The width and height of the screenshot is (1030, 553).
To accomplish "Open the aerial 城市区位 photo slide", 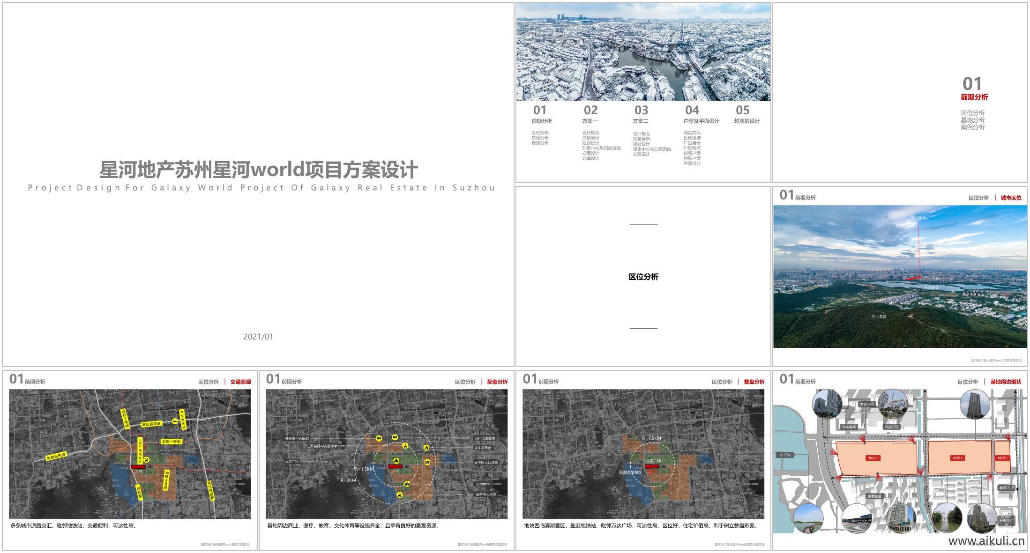I will pos(900,276).
